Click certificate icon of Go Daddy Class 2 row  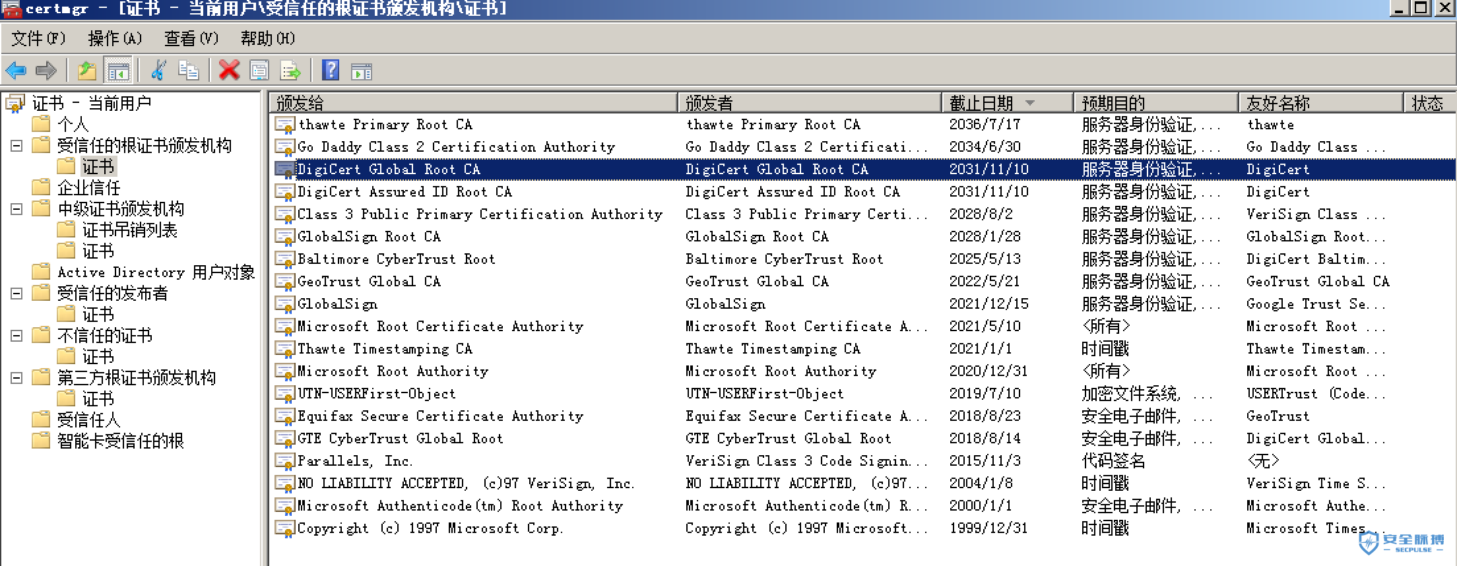(284, 148)
